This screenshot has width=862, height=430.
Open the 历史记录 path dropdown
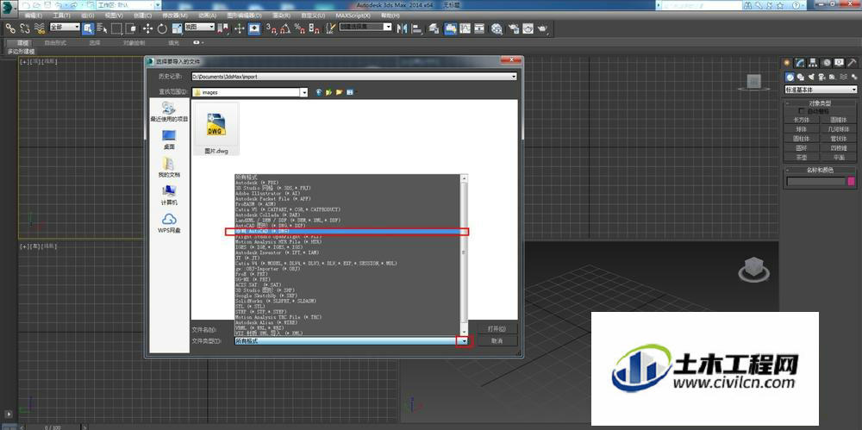[514, 77]
